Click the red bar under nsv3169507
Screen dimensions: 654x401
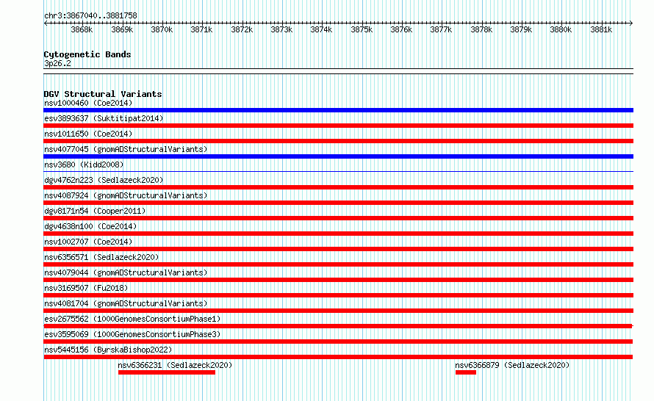pyautogui.click(x=338, y=295)
